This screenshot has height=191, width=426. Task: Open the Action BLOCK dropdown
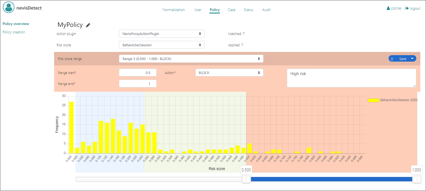click(x=229, y=73)
